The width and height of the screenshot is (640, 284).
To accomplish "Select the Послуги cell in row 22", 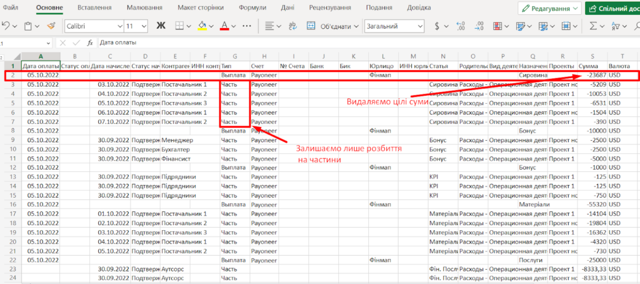I will [533, 260].
